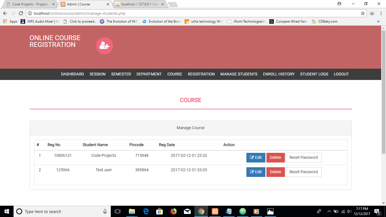Bookmark this page with the star icon
This screenshot has height=217, width=386.
coord(363,13)
